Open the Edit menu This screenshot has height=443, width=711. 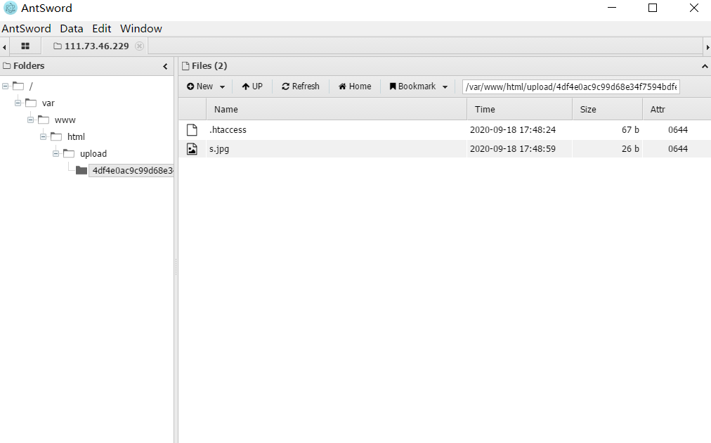click(x=102, y=29)
